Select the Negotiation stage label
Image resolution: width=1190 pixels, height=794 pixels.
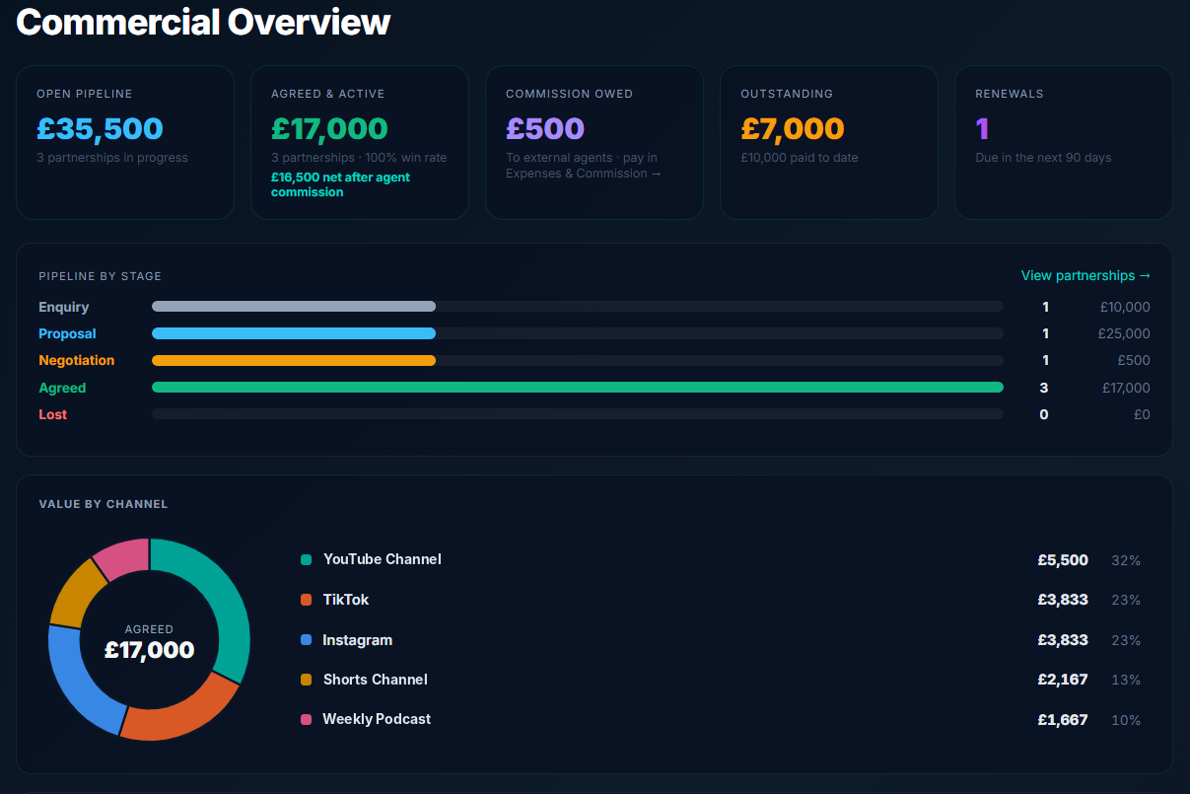(x=77, y=361)
